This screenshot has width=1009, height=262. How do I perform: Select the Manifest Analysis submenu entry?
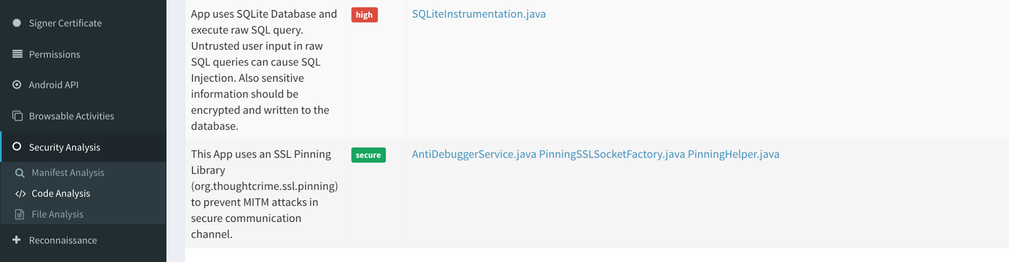[67, 173]
